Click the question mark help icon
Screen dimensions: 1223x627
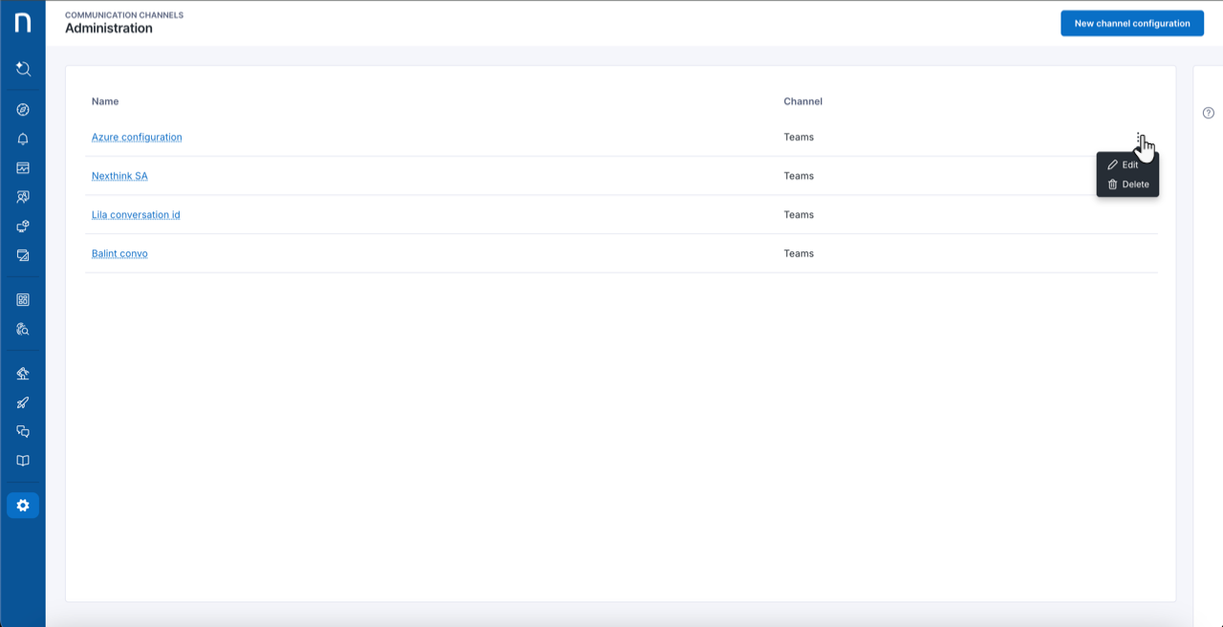pos(1208,113)
